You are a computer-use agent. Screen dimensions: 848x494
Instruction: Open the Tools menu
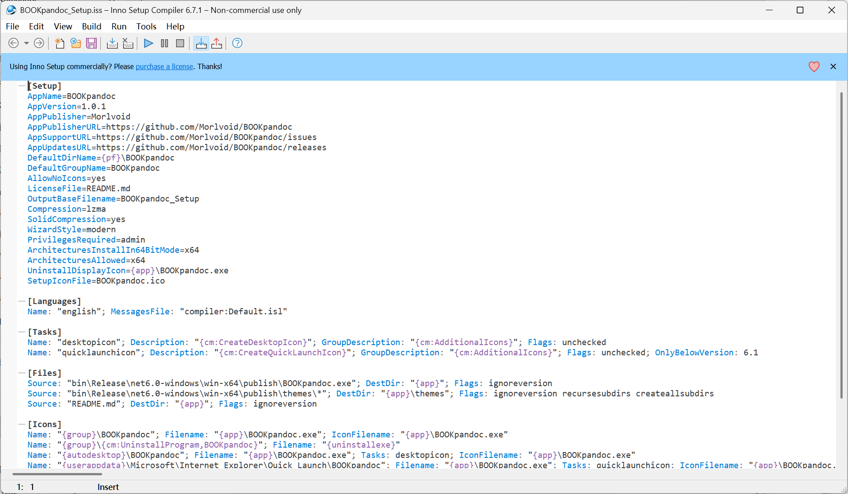click(146, 26)
